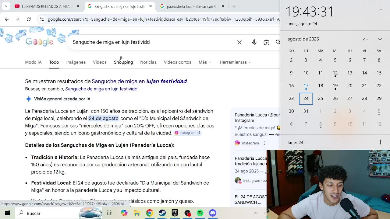The width and height of the screenshot is (390, 219).
Task: Click the AI overview sparkle icon
Action: [28, 99]
